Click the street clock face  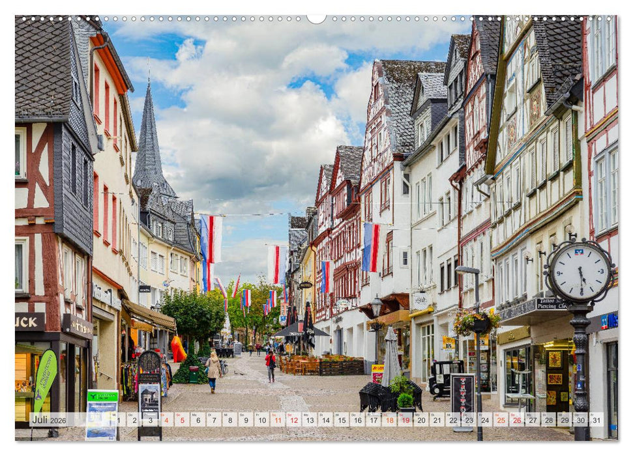(x=580, y=274)
